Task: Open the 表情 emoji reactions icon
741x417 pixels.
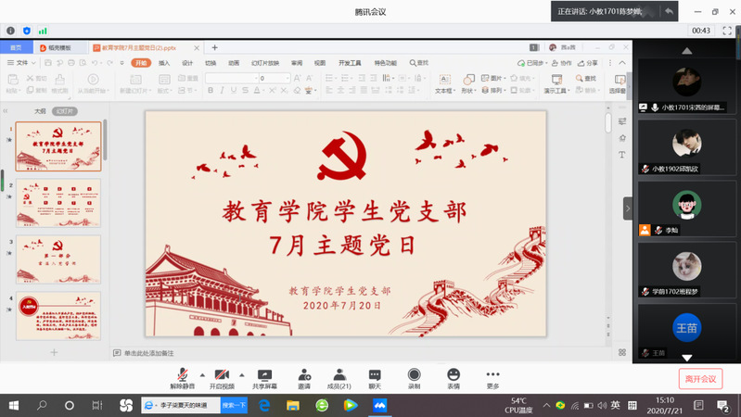Action: 453,374
